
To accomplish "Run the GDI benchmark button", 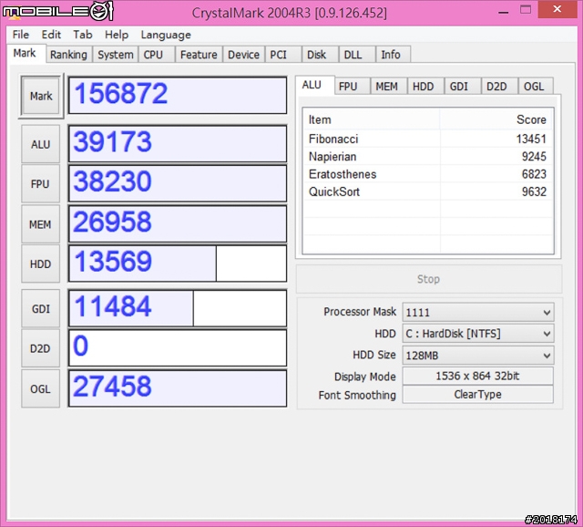I will (40, 308).
